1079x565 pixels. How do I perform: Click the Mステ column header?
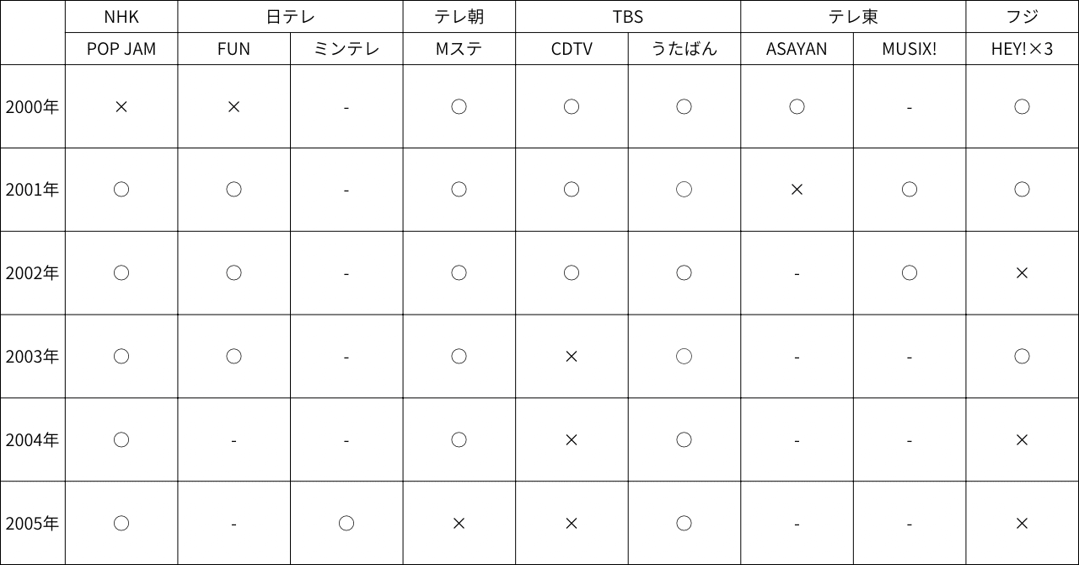click(x=459, y=49)
